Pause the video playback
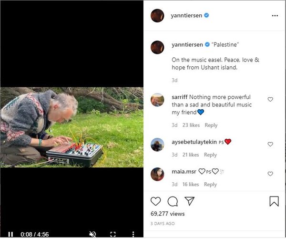 pos(10,234)
